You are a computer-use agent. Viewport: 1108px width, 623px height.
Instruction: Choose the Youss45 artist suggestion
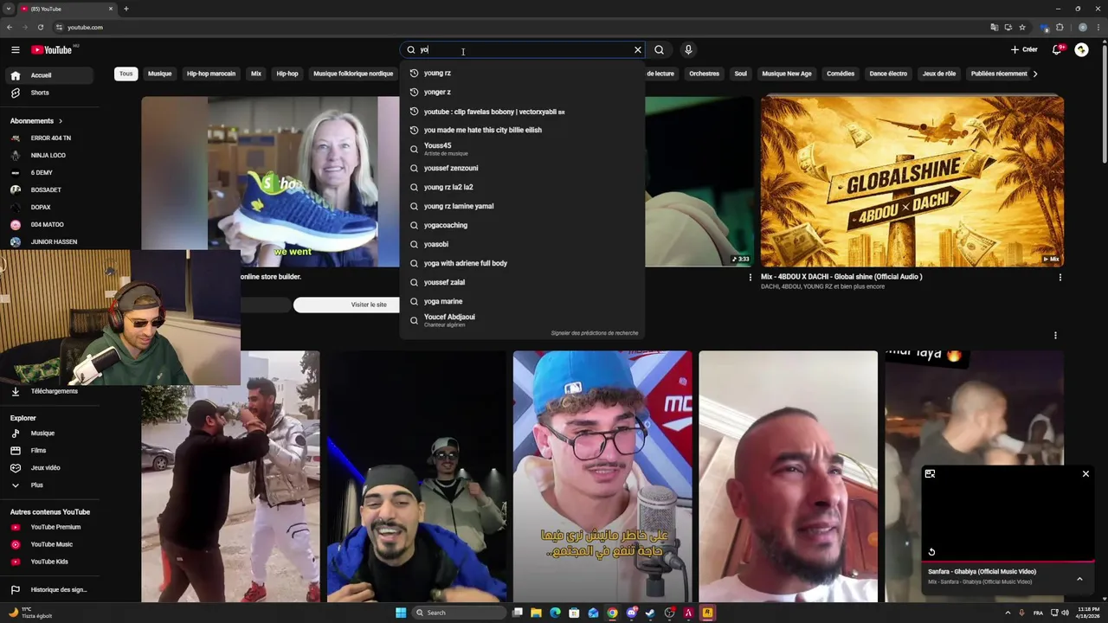522,149
